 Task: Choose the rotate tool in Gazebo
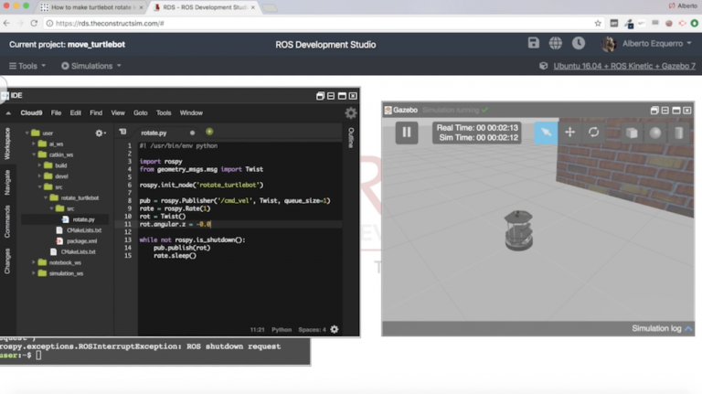pos(593,133)
